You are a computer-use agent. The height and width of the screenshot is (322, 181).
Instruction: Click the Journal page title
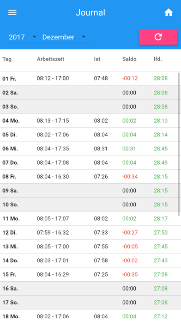[x=90, y=12]
